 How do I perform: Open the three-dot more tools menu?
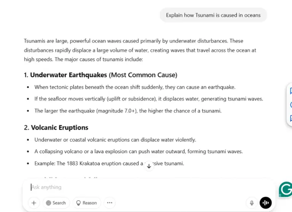tap(109, 203)
